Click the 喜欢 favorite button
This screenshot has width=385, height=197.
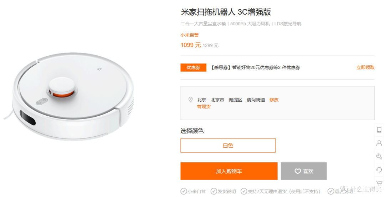point(304,171)
